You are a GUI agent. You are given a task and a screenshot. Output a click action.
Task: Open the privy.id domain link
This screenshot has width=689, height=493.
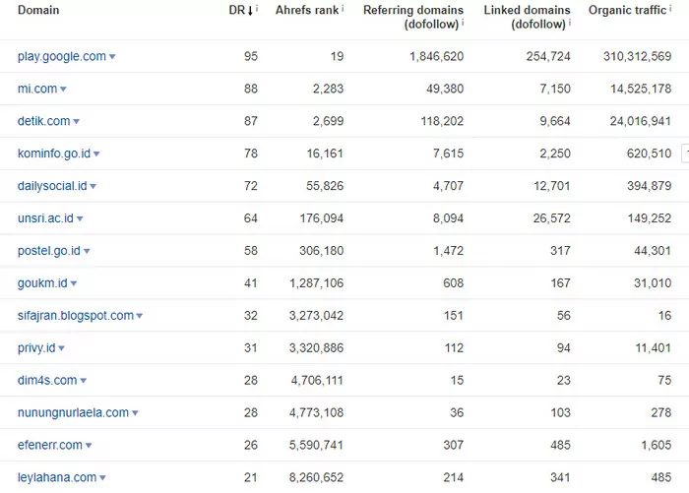pos(36,348)
